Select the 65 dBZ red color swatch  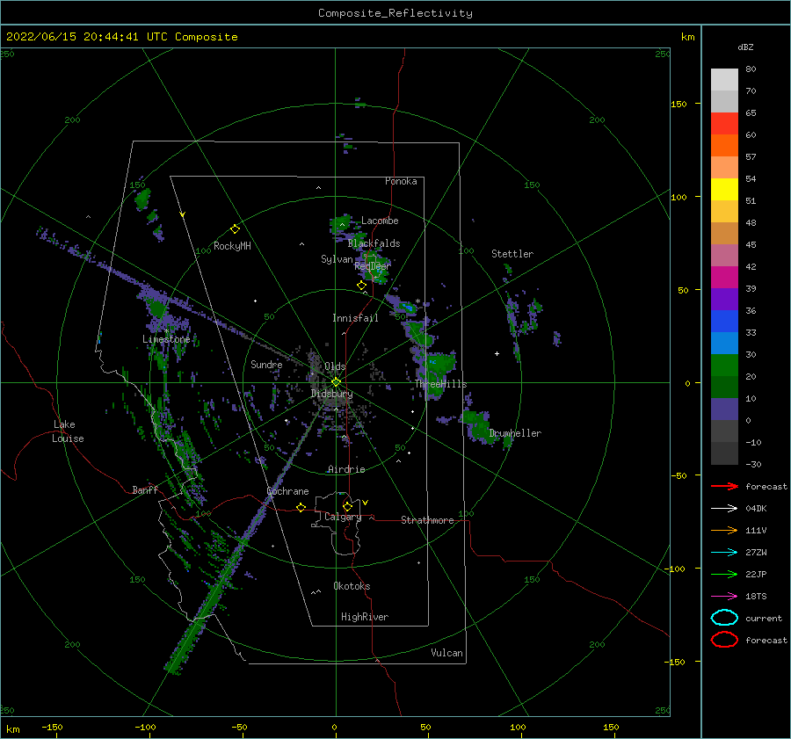tap(724, 123)
